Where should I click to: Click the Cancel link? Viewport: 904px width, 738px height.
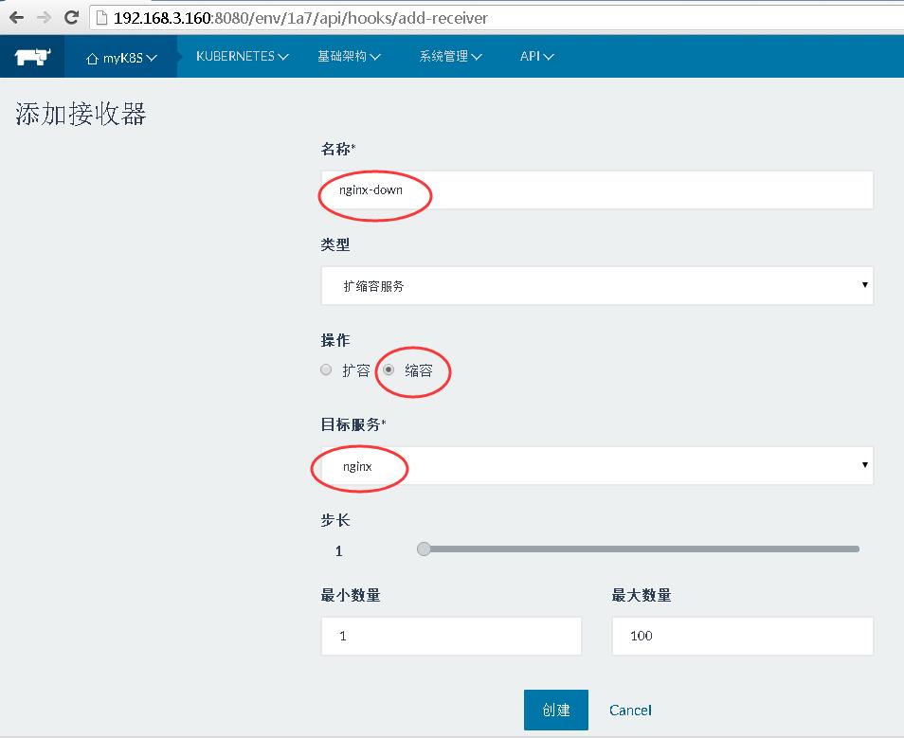click(630, 711)
